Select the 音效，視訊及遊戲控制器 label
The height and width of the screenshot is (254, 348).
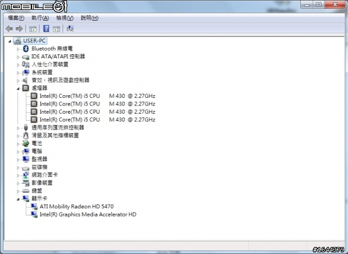coord(60,80)
